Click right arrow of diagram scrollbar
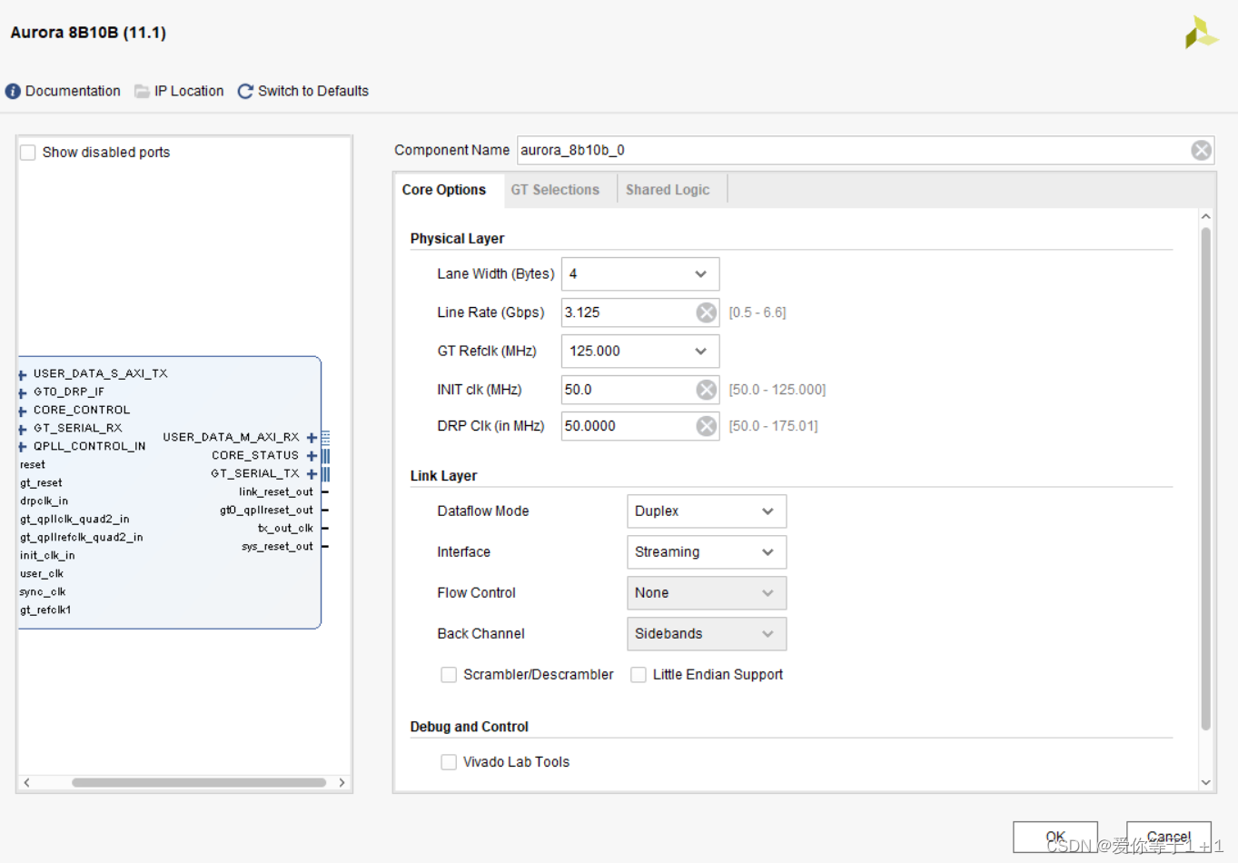This screenshot has width=1238, height=863. click(x=342, y=782)
